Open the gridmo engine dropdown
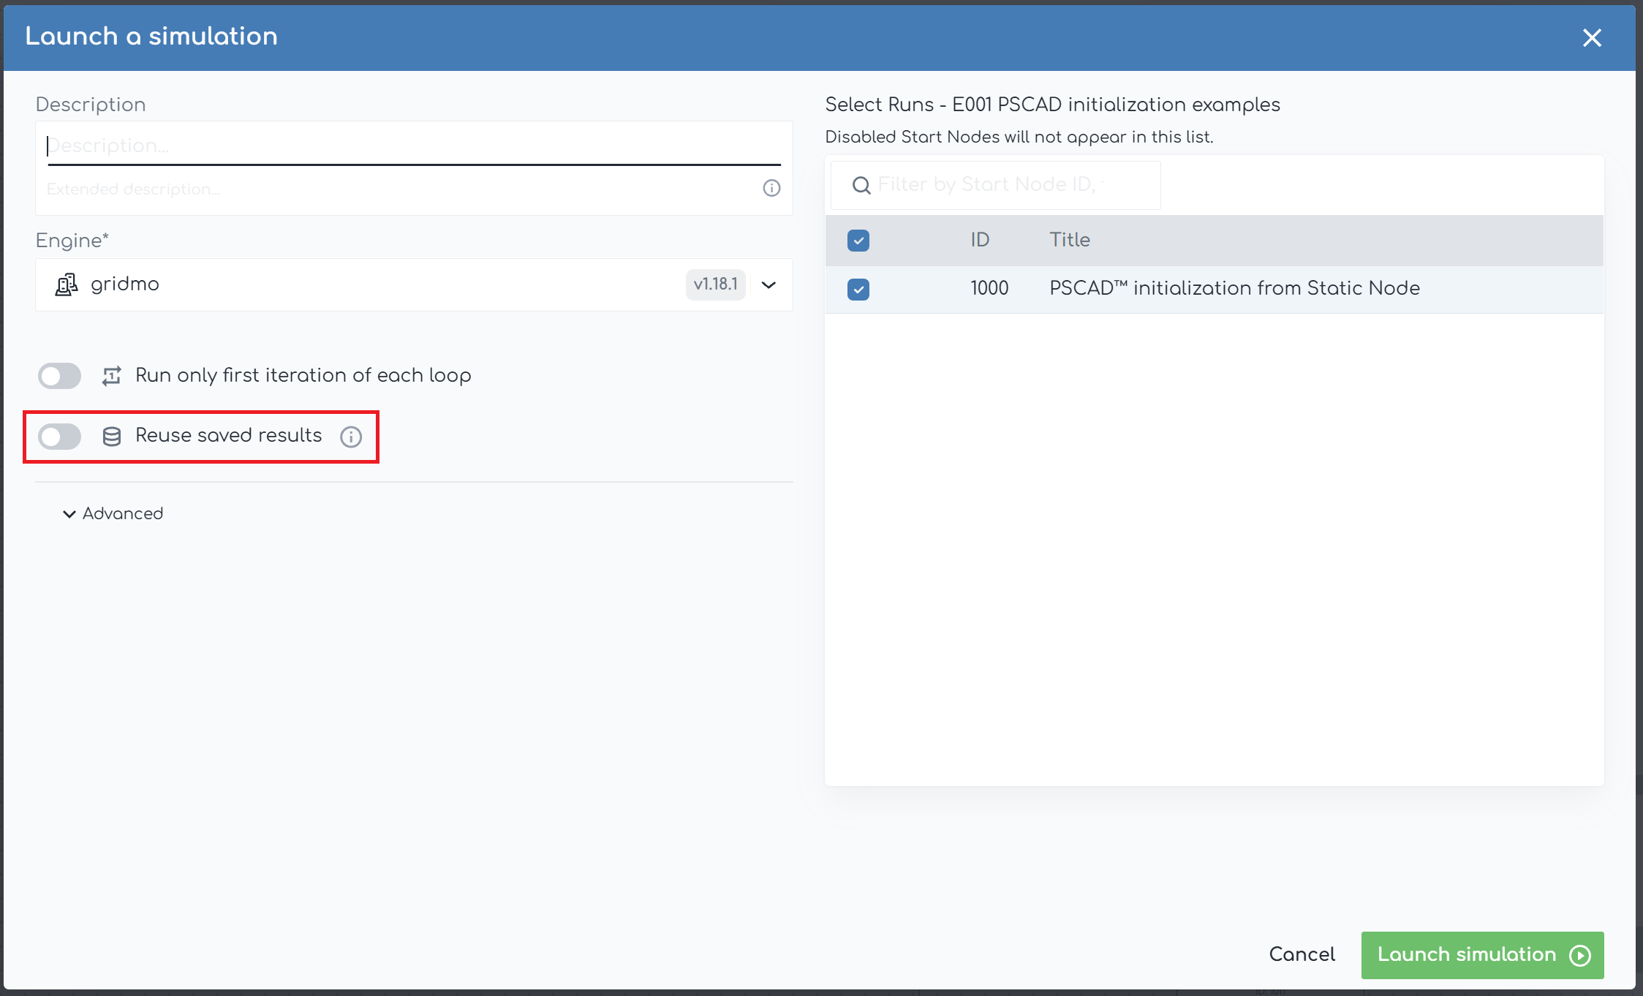The height and width of the screenshot is (996, 1643). tap(768, 284)
